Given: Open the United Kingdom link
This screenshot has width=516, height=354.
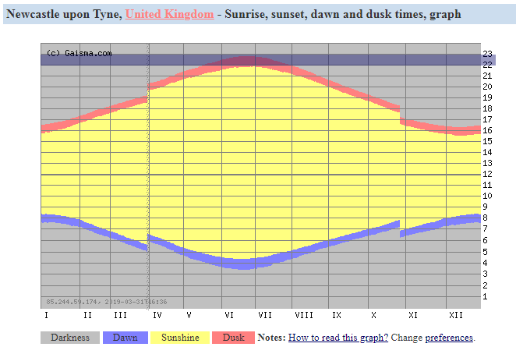Looking at the screenshot, I should coord(169,14).
